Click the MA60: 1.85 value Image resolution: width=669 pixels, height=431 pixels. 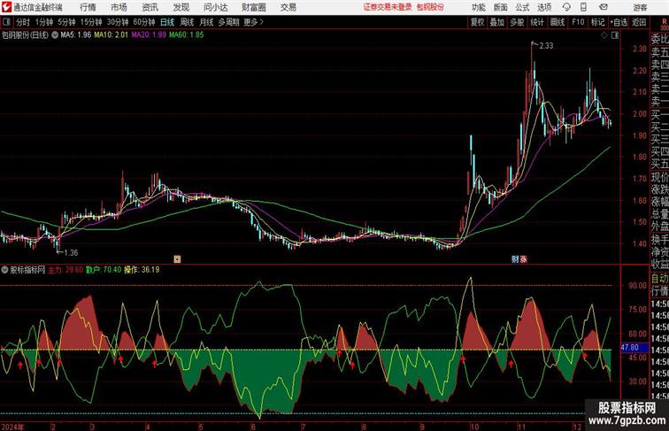[x=187, y=35]
